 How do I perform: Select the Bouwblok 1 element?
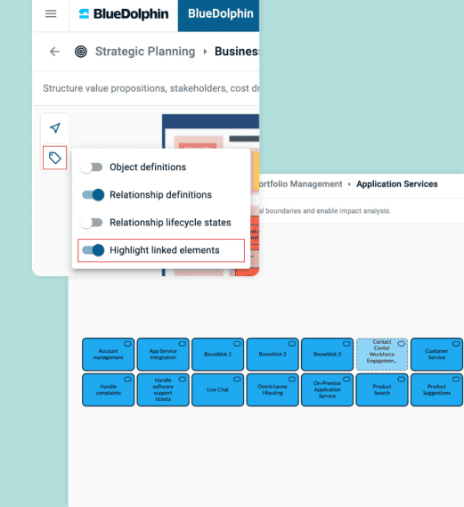(x=218, y=354)
